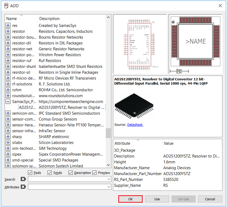
Task: Expand the rf-solutions library
Action: pos(8,84)
